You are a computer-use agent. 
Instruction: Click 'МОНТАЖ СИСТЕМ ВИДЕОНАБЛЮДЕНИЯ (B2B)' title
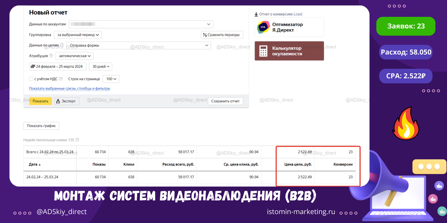tap(185, 196)
